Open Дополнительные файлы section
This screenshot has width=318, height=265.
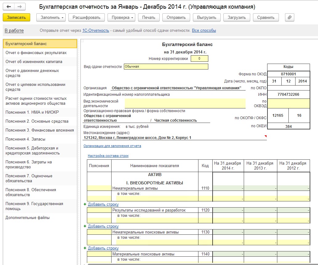coord(40,218)
